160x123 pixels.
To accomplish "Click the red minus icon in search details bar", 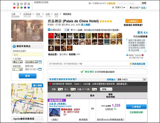I will pos(50,84).
